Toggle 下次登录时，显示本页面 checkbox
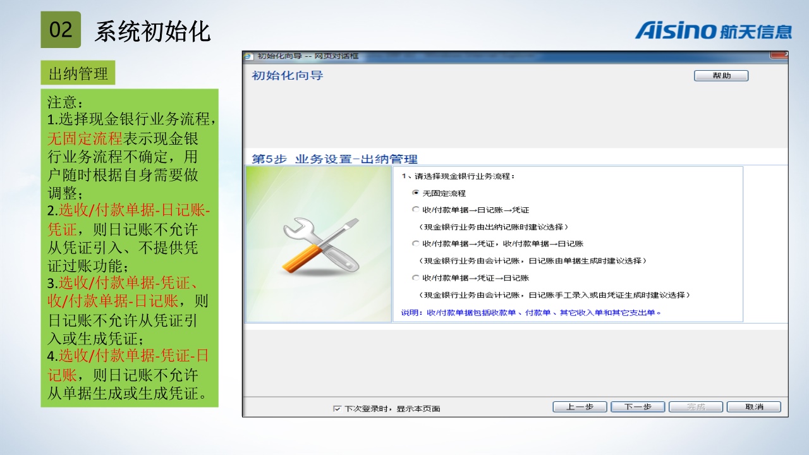Viewport: 809px width, 455px height. coord(337,409)
